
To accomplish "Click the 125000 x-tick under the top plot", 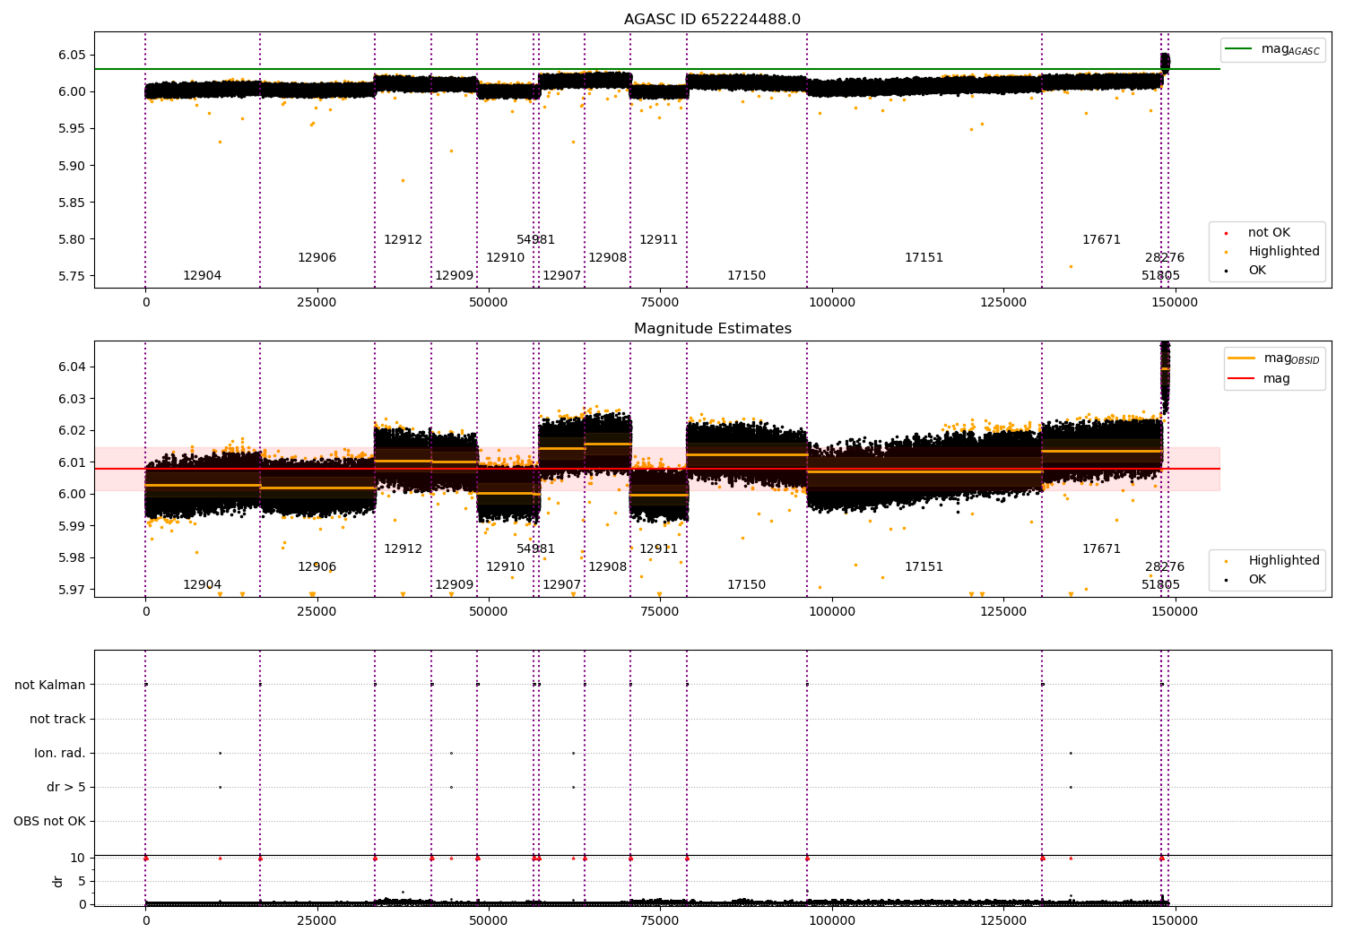I will [1003, 303].
